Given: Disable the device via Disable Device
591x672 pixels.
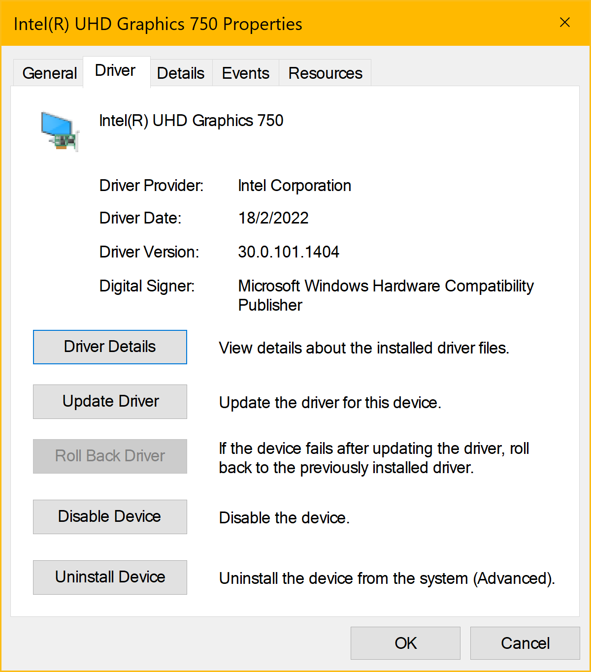Looking at the screenshot, I should tap(110, 517).
